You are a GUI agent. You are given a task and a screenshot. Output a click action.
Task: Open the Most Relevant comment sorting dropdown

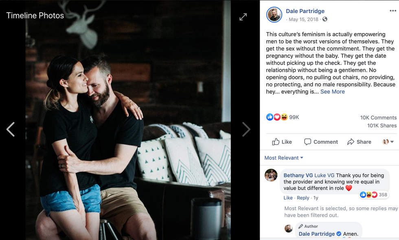click(x=284, y=158)
